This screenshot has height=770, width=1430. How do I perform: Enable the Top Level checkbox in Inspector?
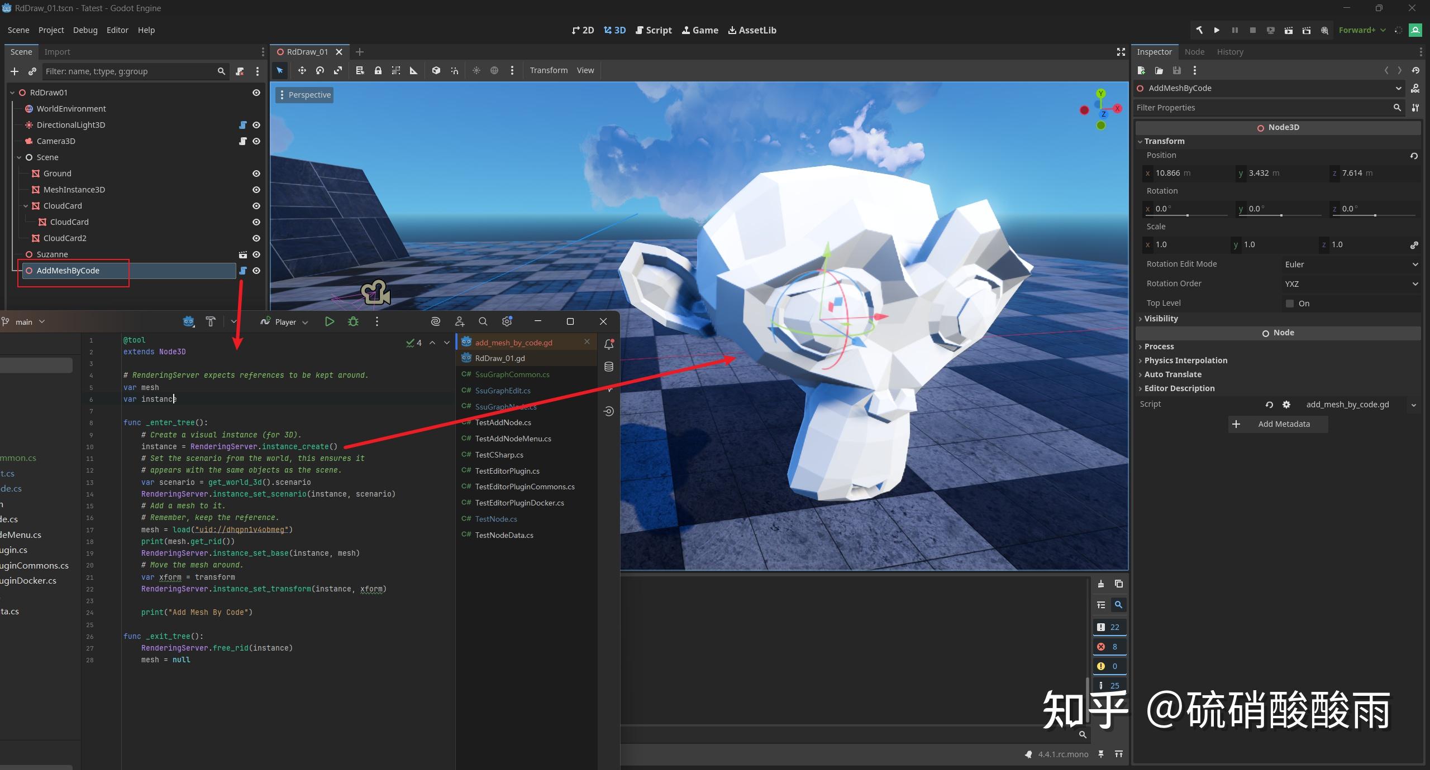pyautogui.click(x=1289, y=304)
